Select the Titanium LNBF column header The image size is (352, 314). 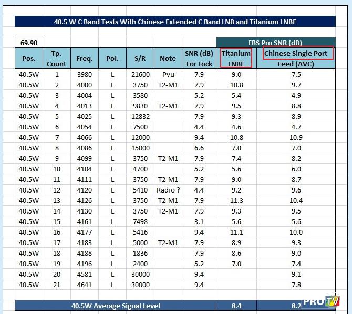click(236, 58)
